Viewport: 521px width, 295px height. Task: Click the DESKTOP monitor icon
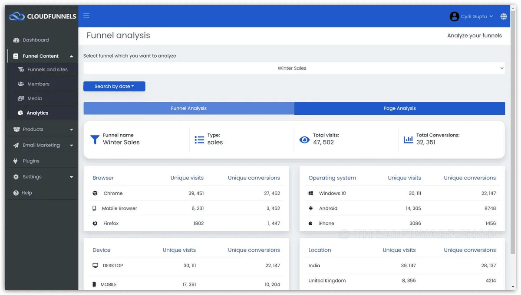(96, 266)
